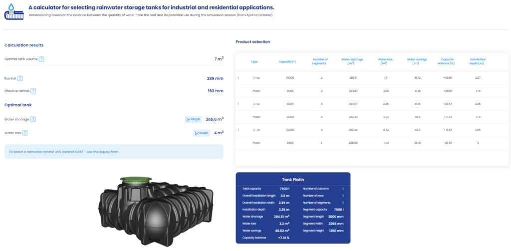Click the Optimal tank volume 7 m³ value
Image resolution: width=511 pixels, height=251 pixels.
219,59
